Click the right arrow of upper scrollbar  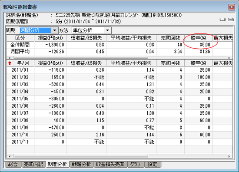tap(229, 57)
